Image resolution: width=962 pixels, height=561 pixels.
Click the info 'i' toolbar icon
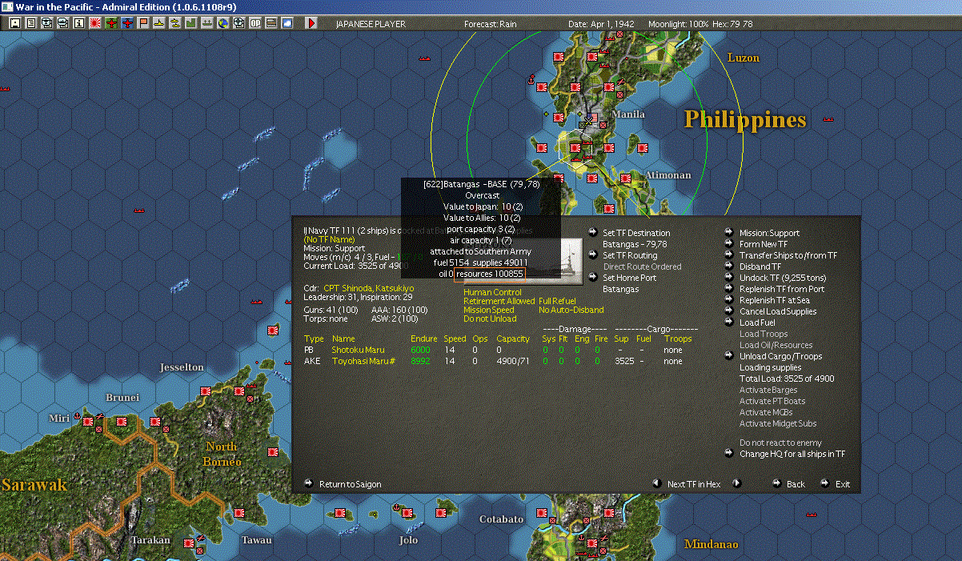[x=78, y=24]
